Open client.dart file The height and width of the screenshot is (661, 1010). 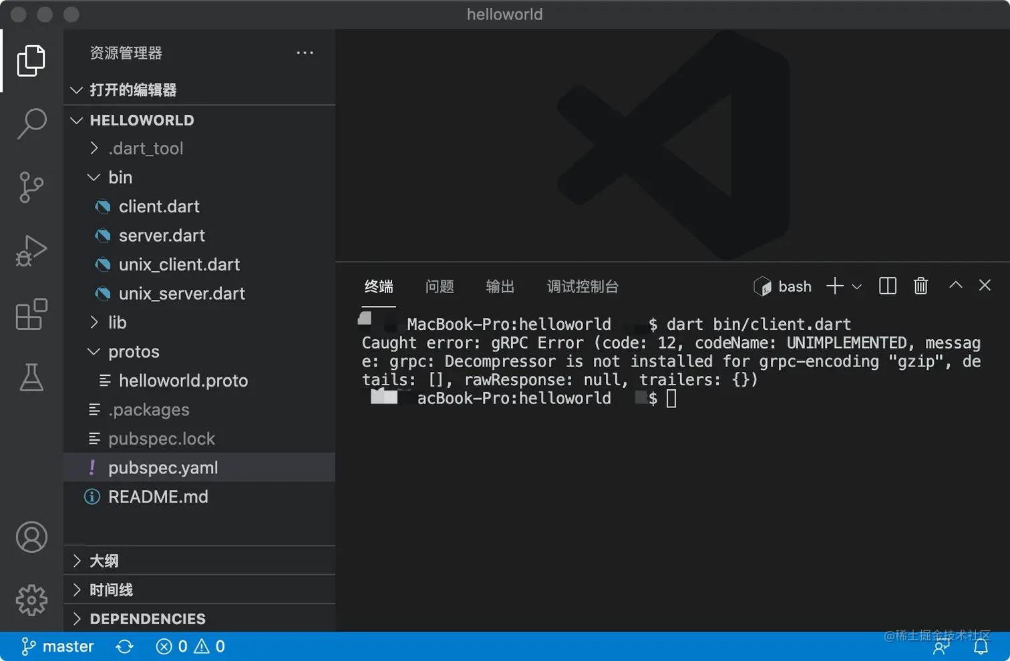[x=199, y=206]
